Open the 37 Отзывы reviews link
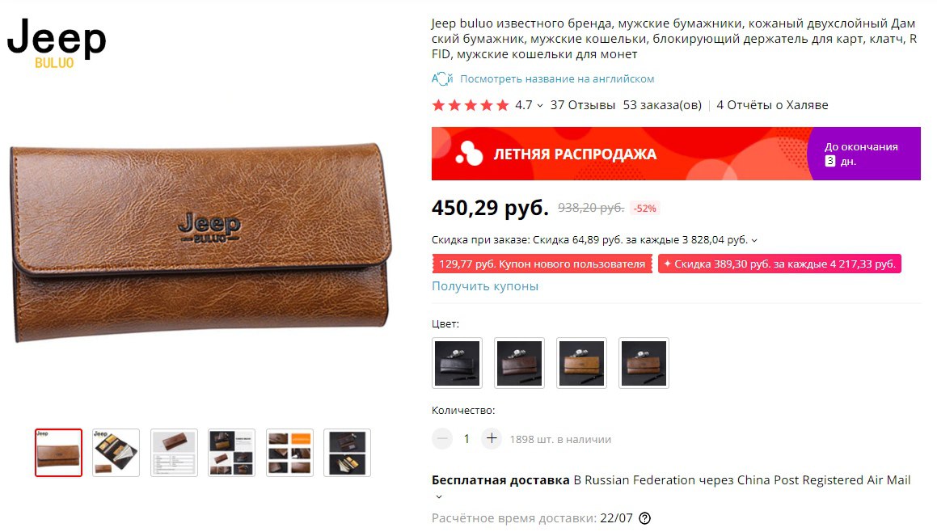 [x=583, y=105]
